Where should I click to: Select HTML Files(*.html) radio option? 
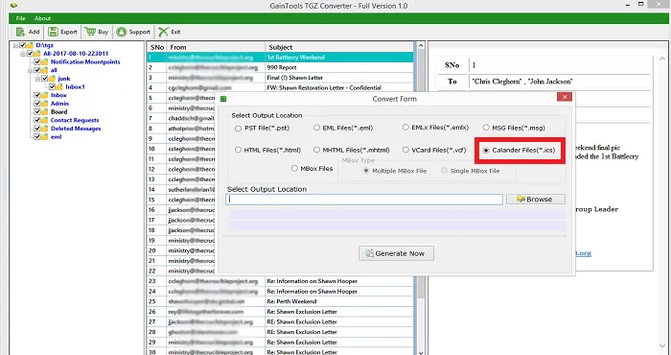[x=238, y=150]
